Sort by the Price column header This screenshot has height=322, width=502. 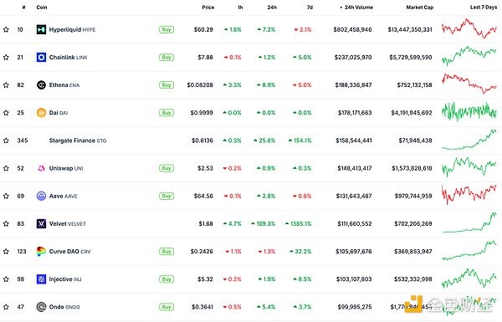tap(208, 7)
